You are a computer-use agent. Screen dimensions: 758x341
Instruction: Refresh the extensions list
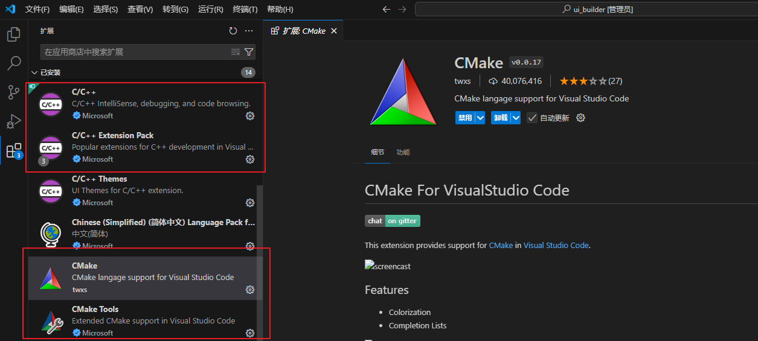click(233, 31)
